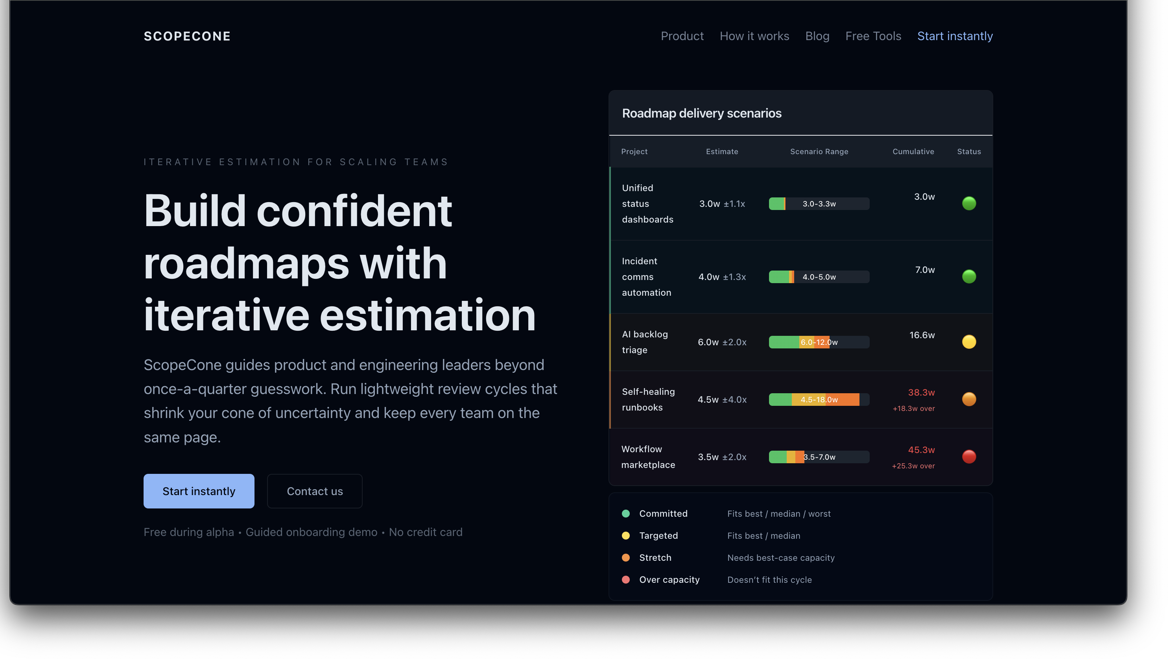Click the green status indicator for Incident comms automation
Viewport: 1171px width, 663px height.
pyautogui.click(x=969, y=276)
